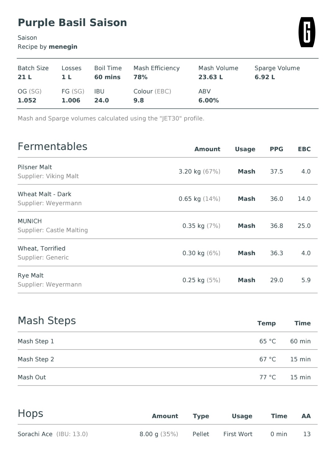Click the MUNICH fermentable name
Viewport: 335px width, 474px height.
click(30, 221)
